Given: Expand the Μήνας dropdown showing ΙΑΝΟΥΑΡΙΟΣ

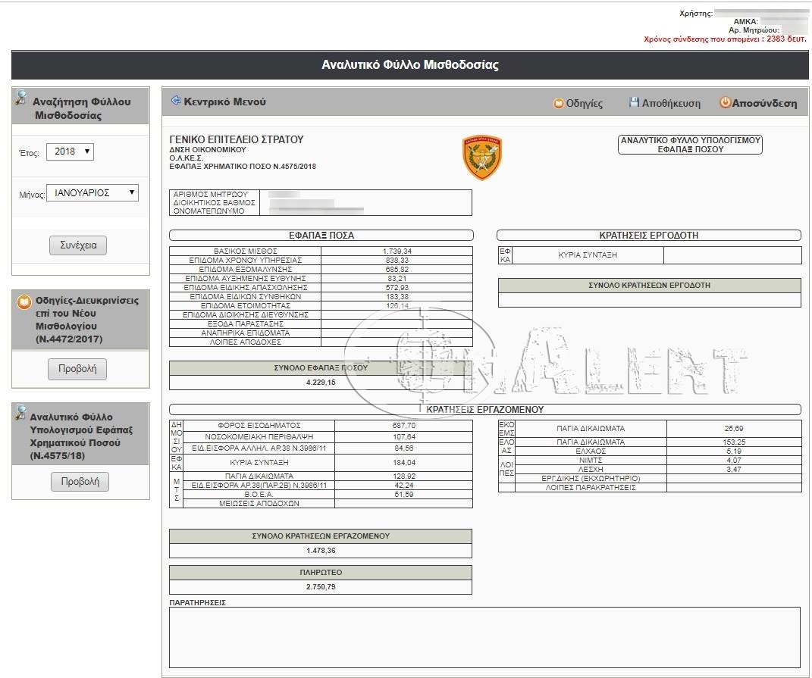Looking at the screenshot, I should pos(92,193).
